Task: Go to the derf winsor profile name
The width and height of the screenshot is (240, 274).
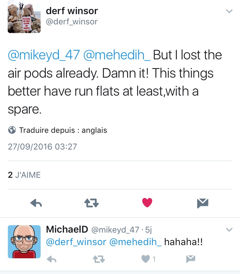Action: click(72, 11)
